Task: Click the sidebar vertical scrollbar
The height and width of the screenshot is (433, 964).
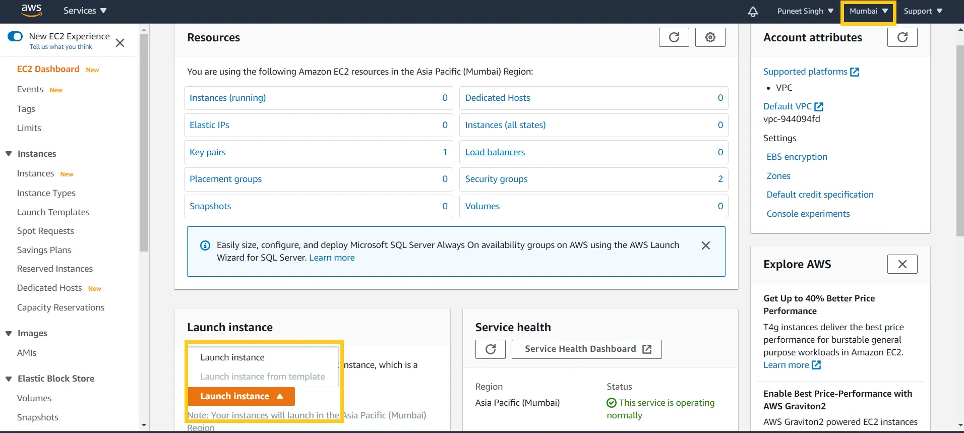Action: (x=144, y=141)
